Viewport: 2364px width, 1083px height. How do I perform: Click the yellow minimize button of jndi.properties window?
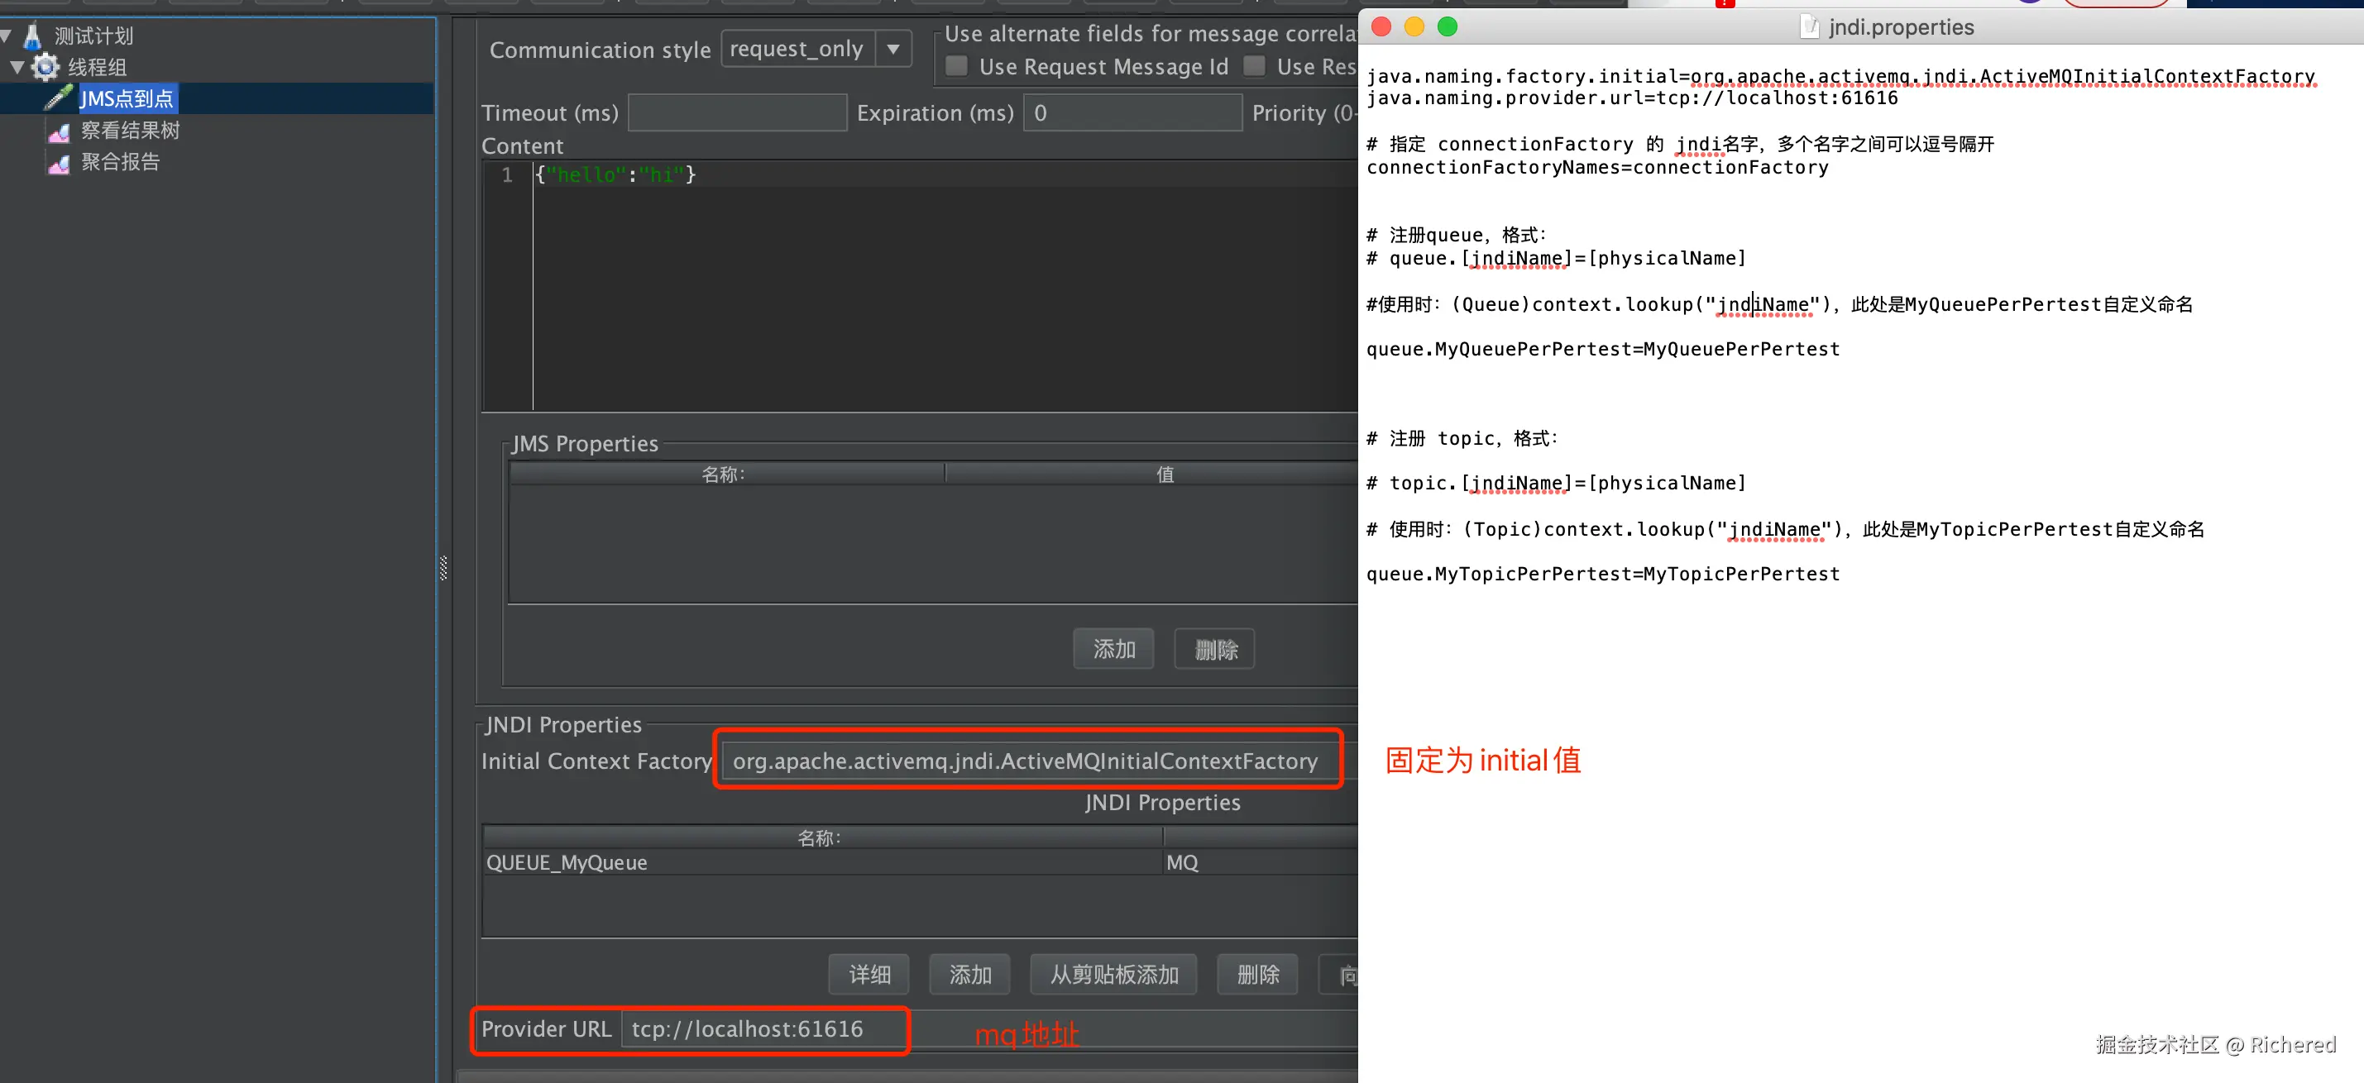pos(1414,27)
